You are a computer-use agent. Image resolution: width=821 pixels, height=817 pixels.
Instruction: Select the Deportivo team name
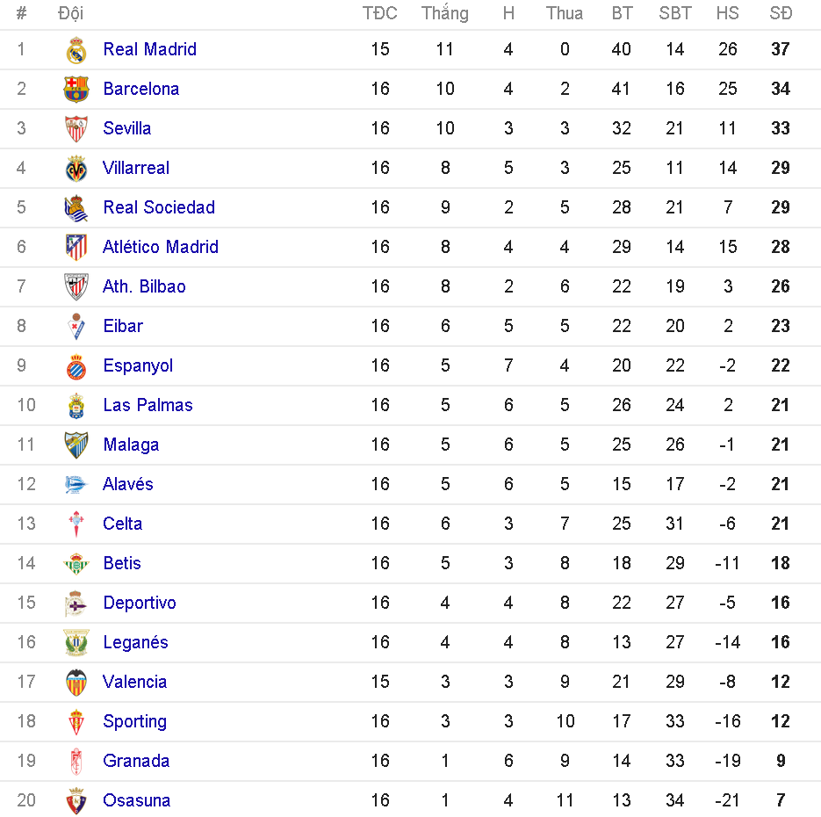coord(139,603)
